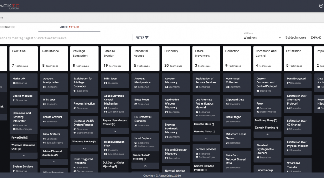Select the Command And Control header card
Screen dimensions: 324x178
click(267, 59)
